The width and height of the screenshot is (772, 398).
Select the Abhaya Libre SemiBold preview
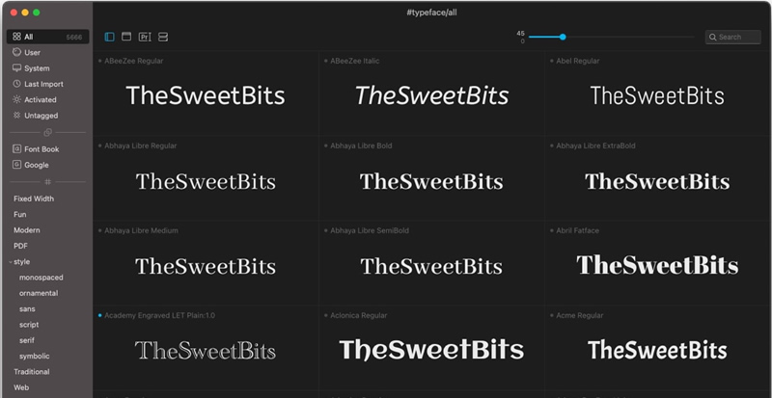pos(431,266)
